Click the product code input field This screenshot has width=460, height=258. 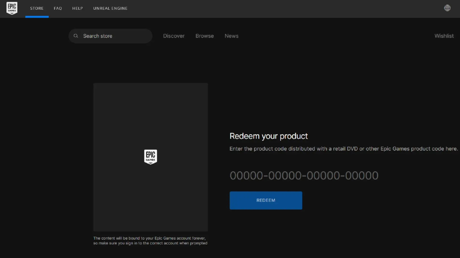pyautogui.click(x=304, y=176)
